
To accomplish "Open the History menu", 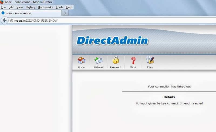I will (31, 7).
